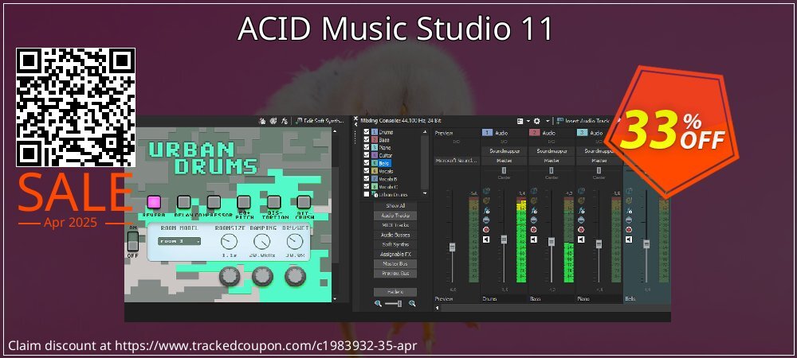Click the MIDI Tracks filter button
This screenshot has height=358, width=797.
(x=395, y=225)
